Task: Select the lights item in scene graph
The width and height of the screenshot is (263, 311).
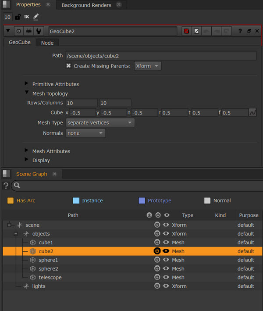Action: point(39,286)
